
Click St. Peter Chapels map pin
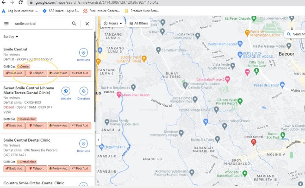[x=254, y=19]
